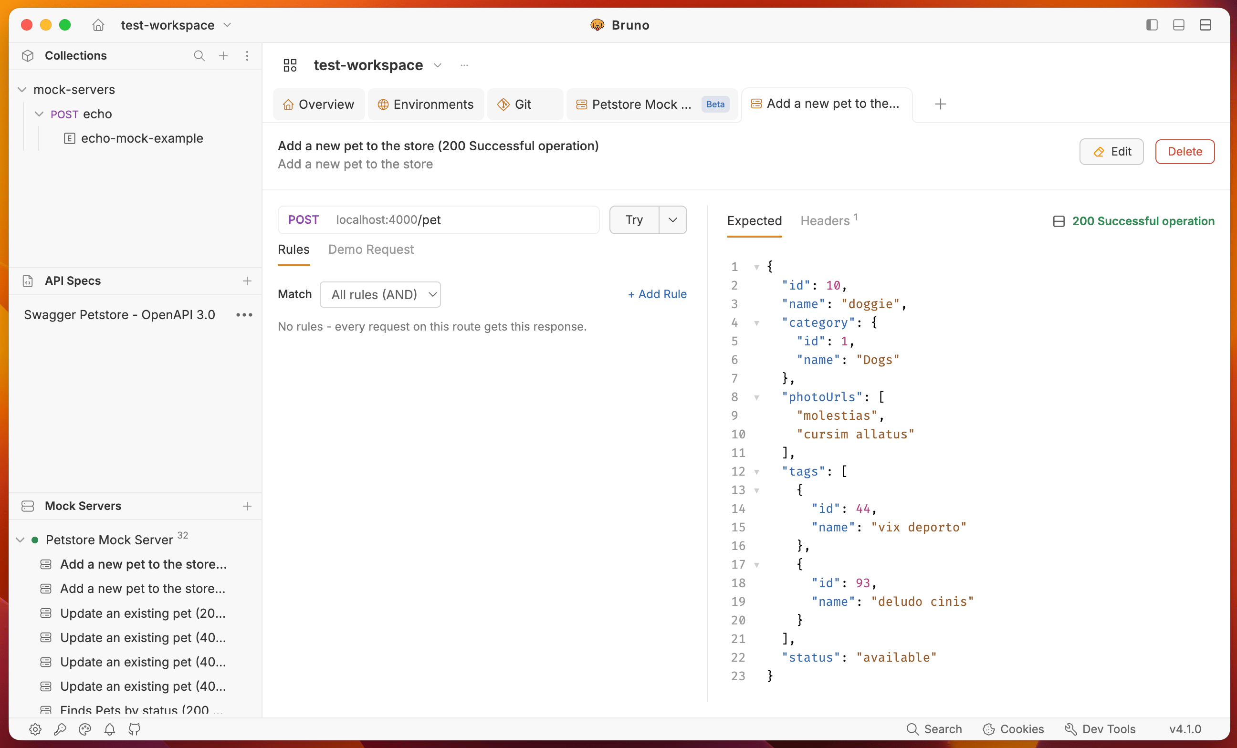Screen dimensions: 1237x748
Task: Add a new Mock Server
Action: (x=247, y=506)
